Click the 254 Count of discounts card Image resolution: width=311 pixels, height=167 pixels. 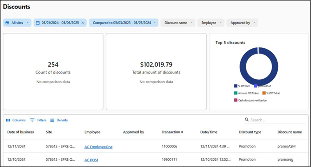click(53, 72)
